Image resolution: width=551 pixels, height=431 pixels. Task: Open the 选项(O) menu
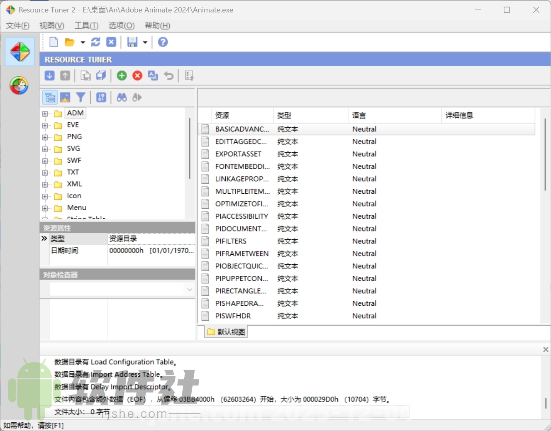tap(121, 25)
